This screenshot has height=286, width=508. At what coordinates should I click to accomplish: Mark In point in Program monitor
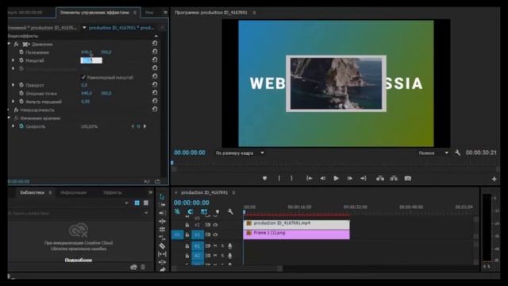pyautogui.click(x=279, y=178)
